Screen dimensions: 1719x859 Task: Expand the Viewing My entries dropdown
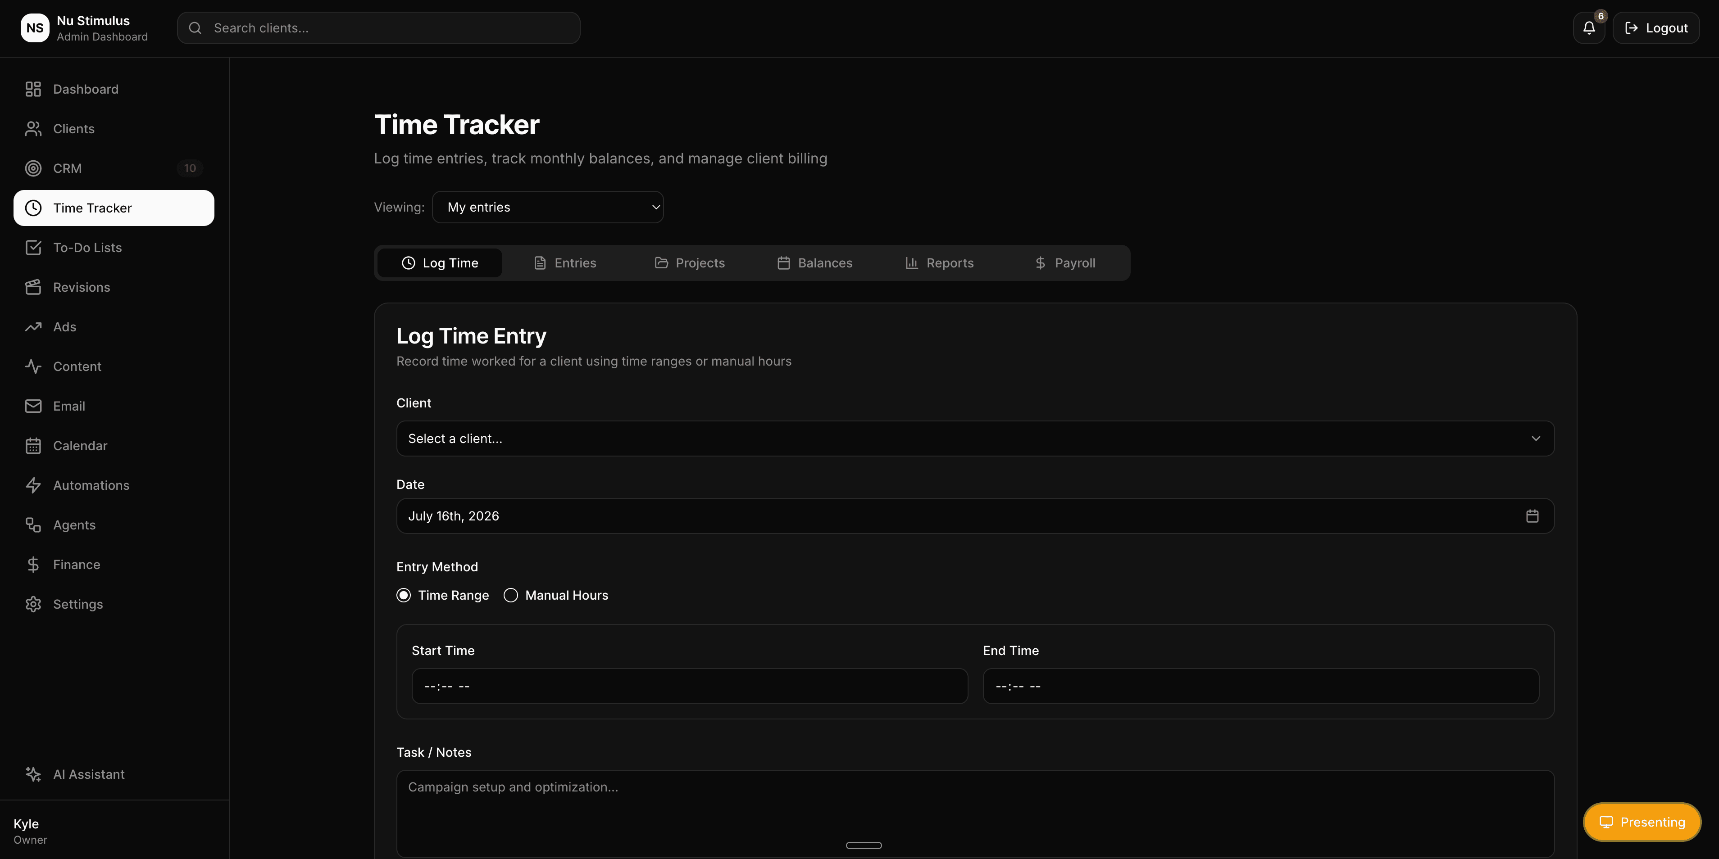point(548,208)
